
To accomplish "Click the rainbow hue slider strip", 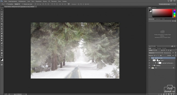I will coord(174,13).
